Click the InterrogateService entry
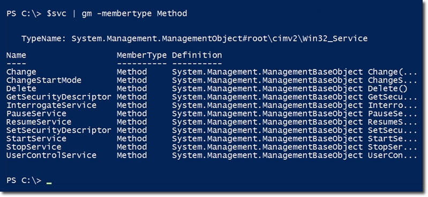The image size is (428, 197). 51,105
